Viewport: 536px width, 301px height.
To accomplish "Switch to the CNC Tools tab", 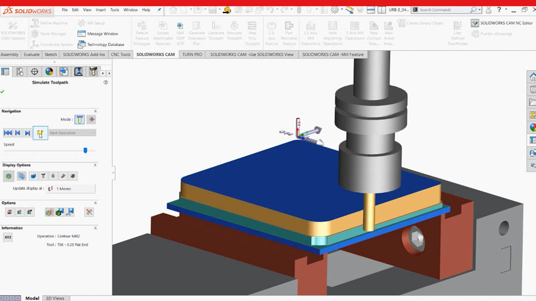I will (x=121, y=54).
